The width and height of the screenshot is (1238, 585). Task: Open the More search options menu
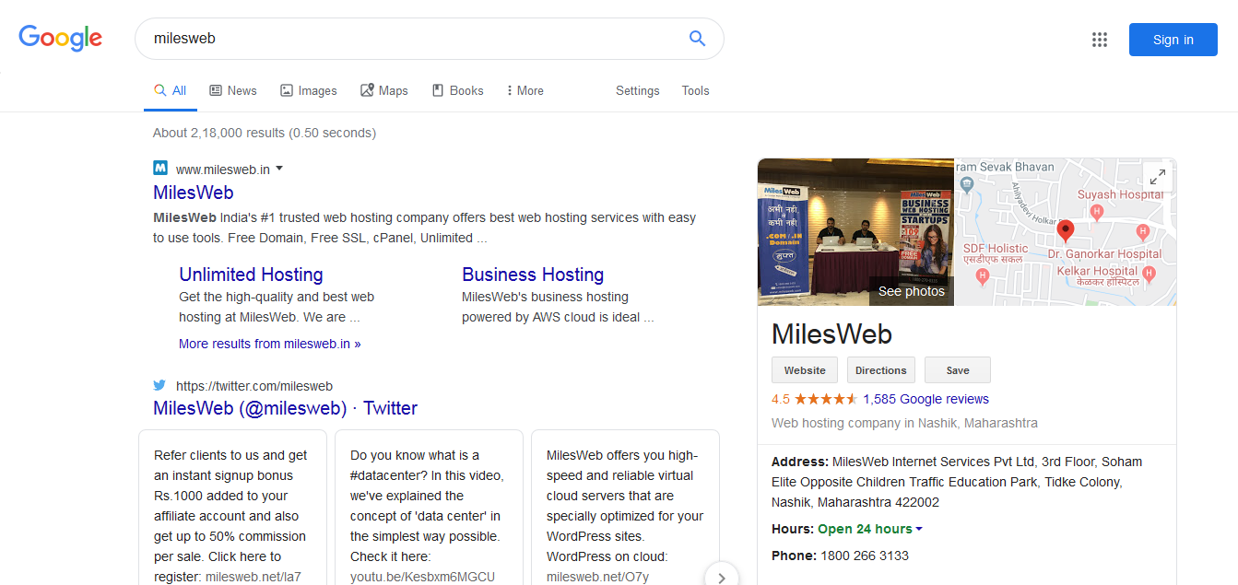[x=525, y=90]
